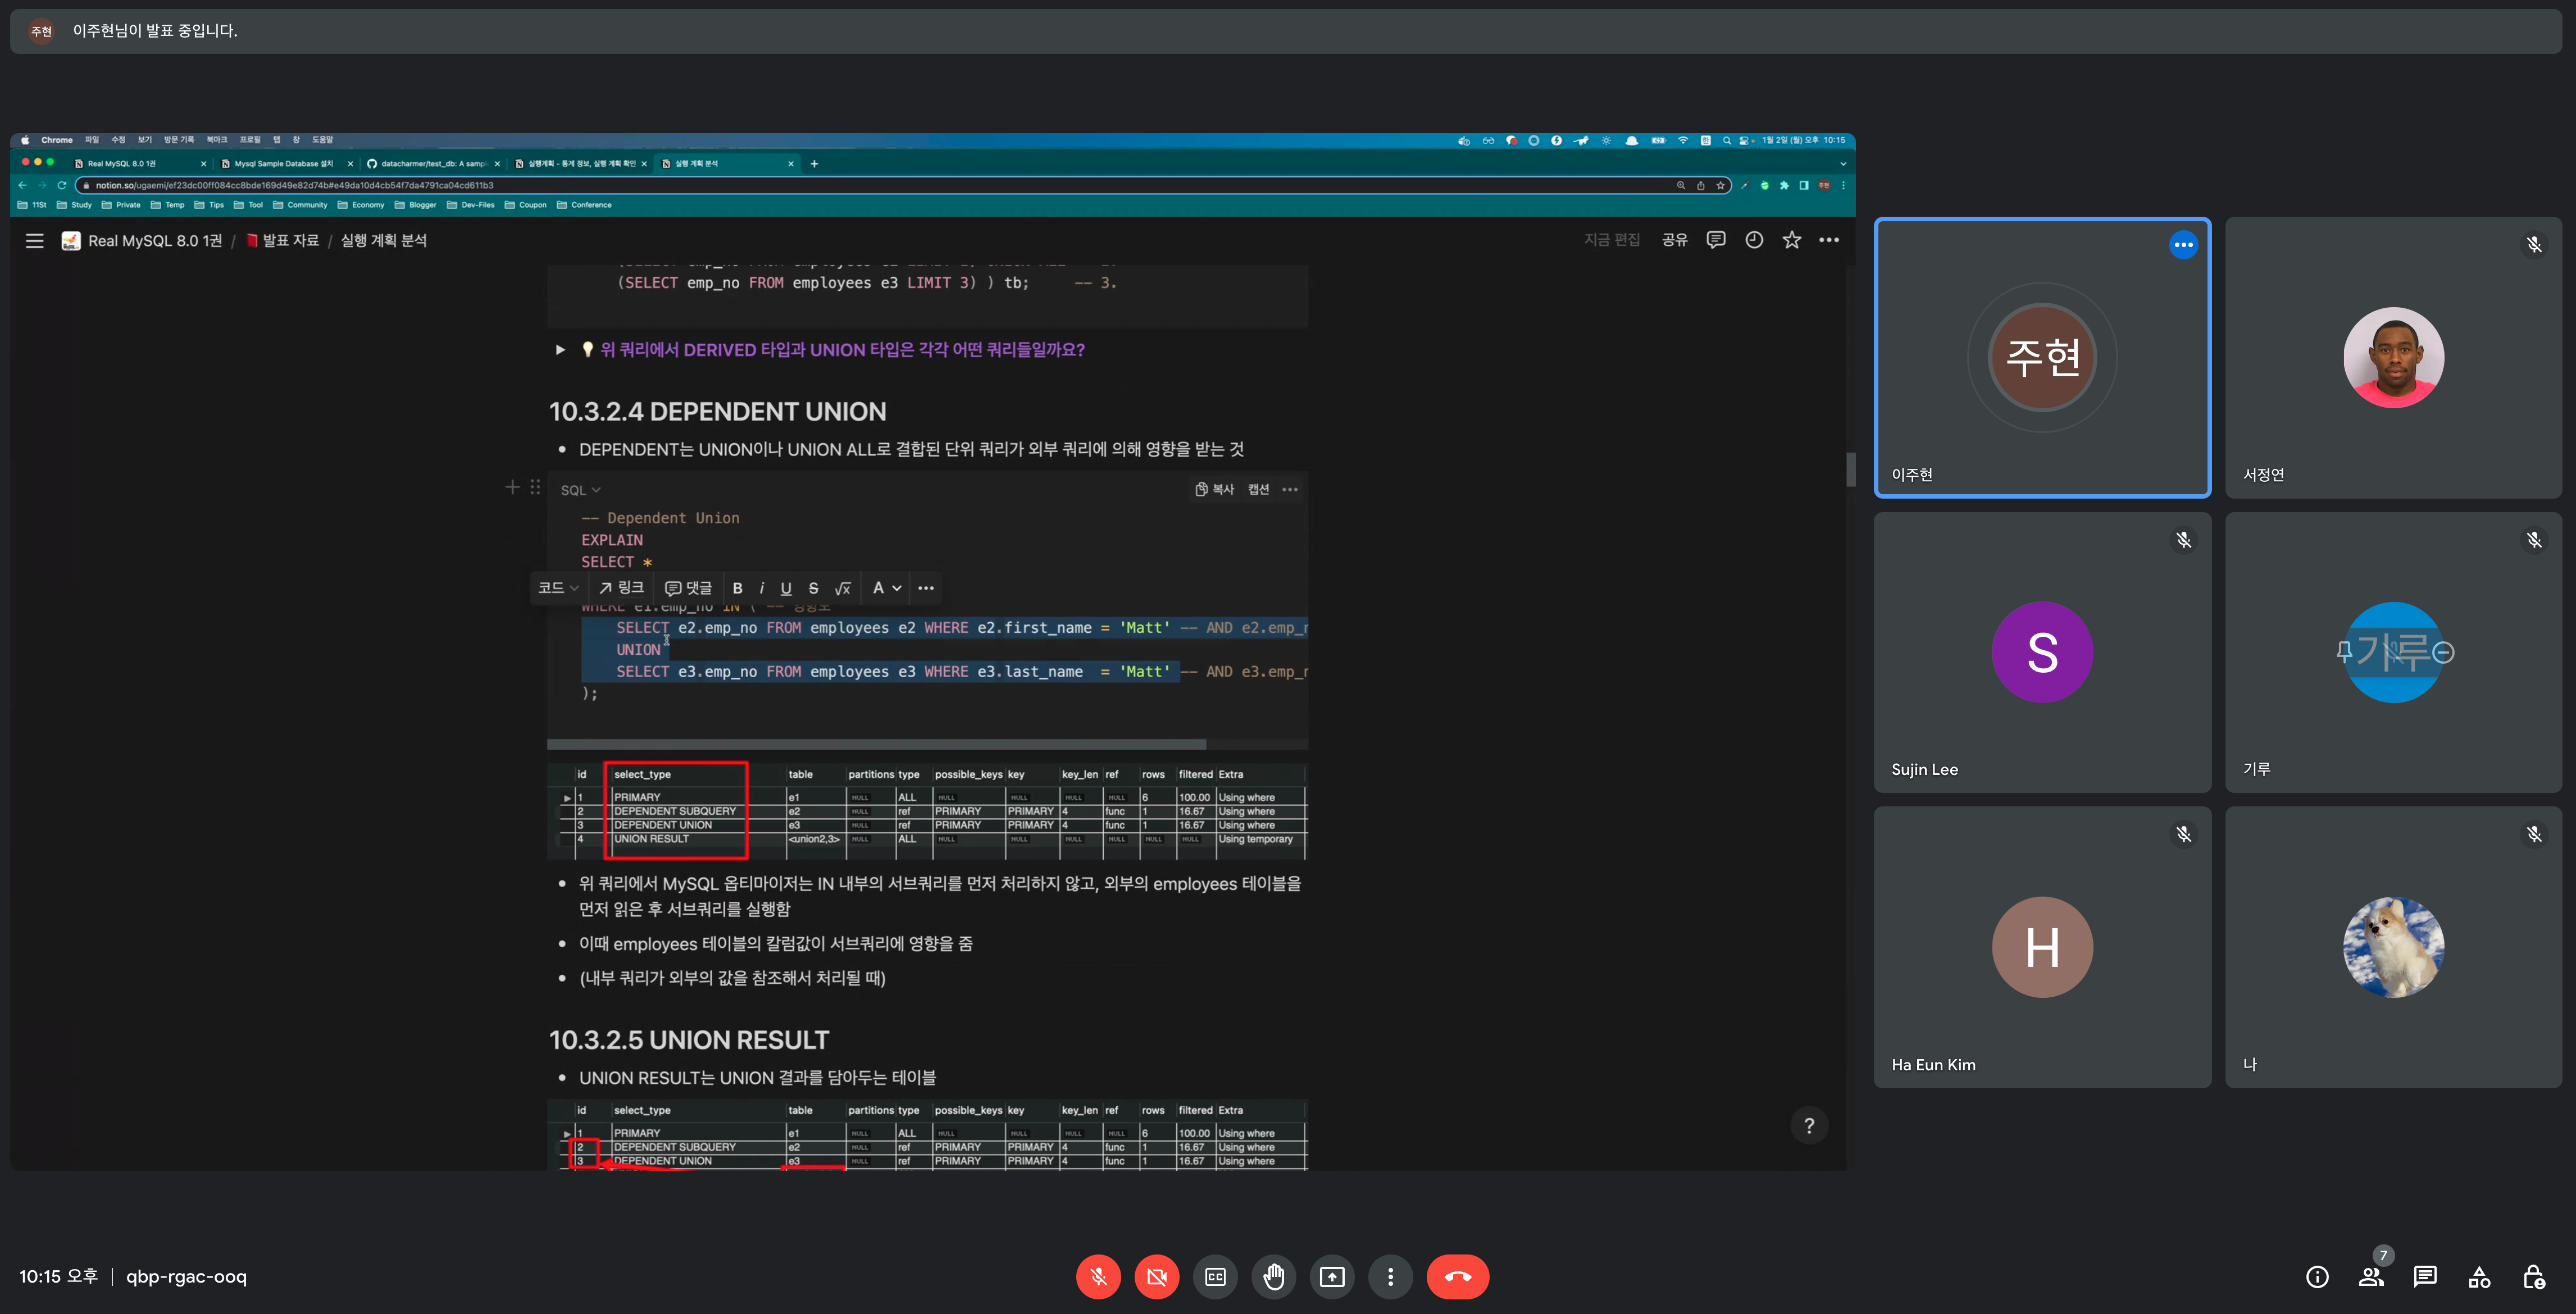This screenshot has width=2576, height=1314.
Task: Open the Notion page comments icon
Action: point(1716,240)
